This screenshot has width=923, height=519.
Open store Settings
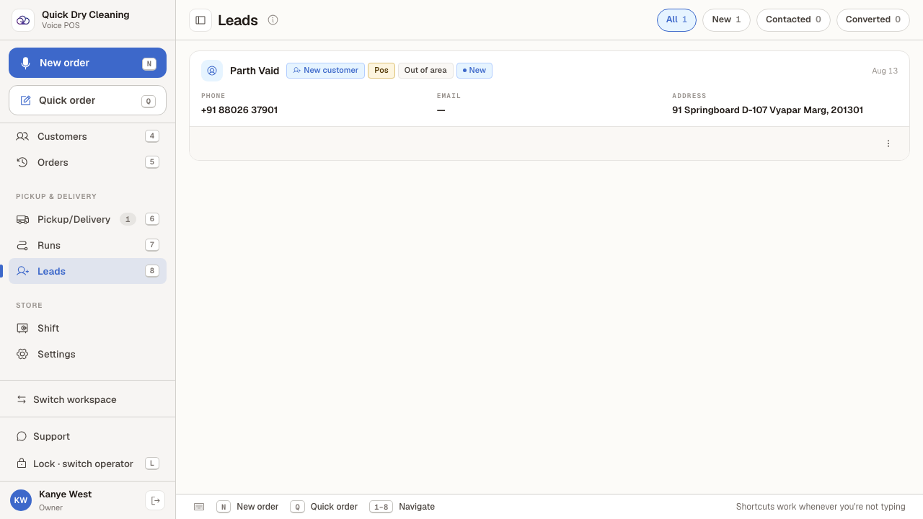[87, 354]
